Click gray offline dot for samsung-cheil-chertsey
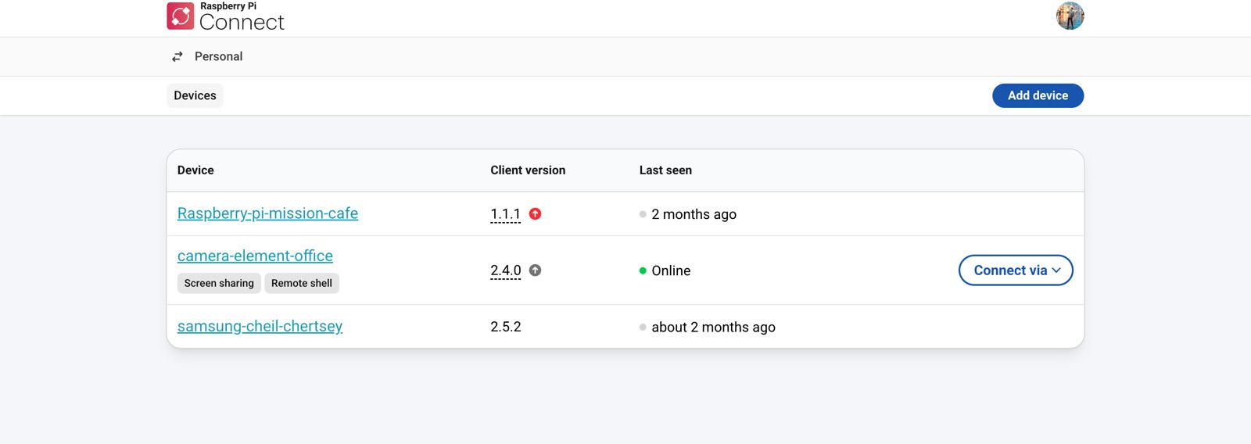1251x444 pixels. tap(643, 327)
